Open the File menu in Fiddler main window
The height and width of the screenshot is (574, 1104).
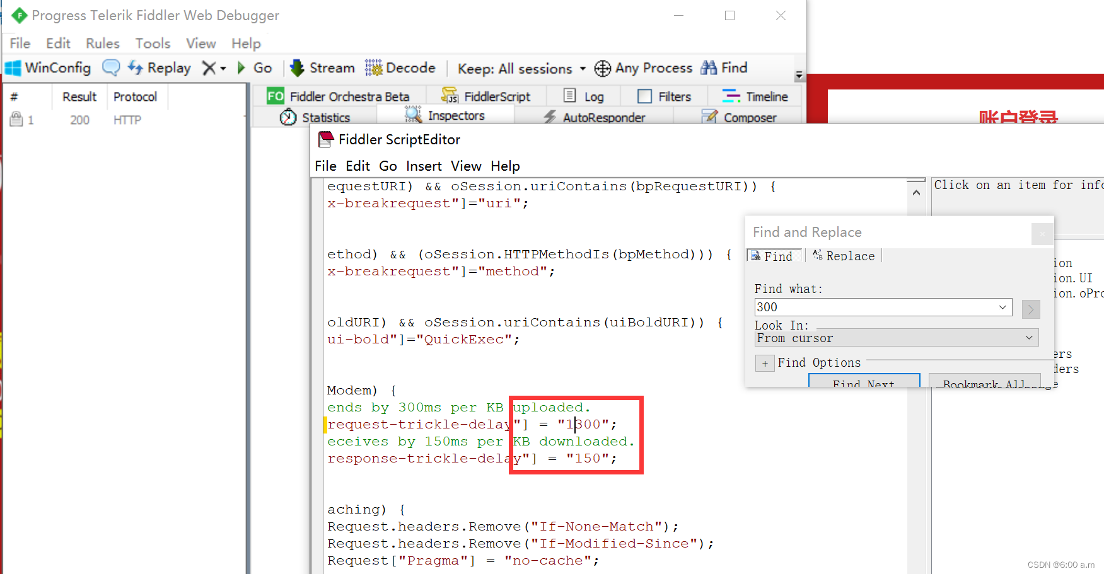(x=20, y=43)
